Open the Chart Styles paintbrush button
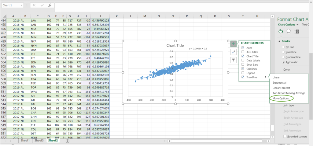 (x=233, y=52)
